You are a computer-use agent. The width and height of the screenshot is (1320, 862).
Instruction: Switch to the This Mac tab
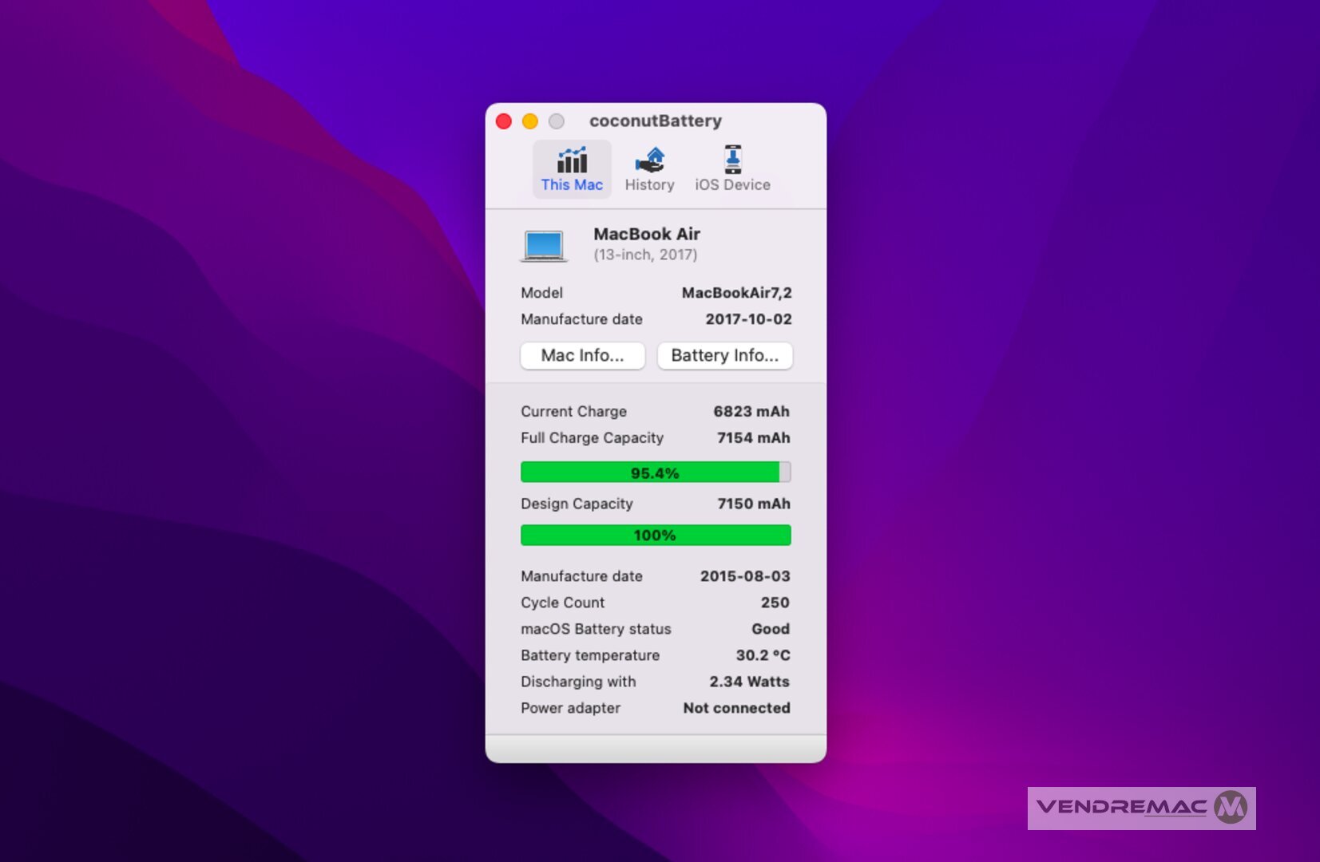coord(572,169)
